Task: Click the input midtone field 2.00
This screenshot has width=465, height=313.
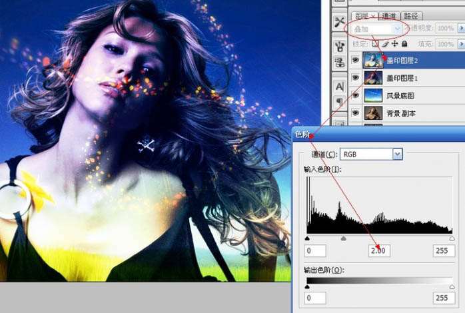Action: point(379,251)
